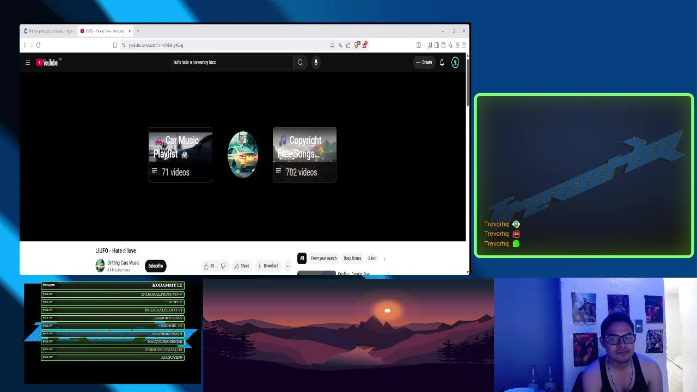This screenshot has width=697, height=392.
Task: Click the Subscribe button
Action: (x=155, y=266)
